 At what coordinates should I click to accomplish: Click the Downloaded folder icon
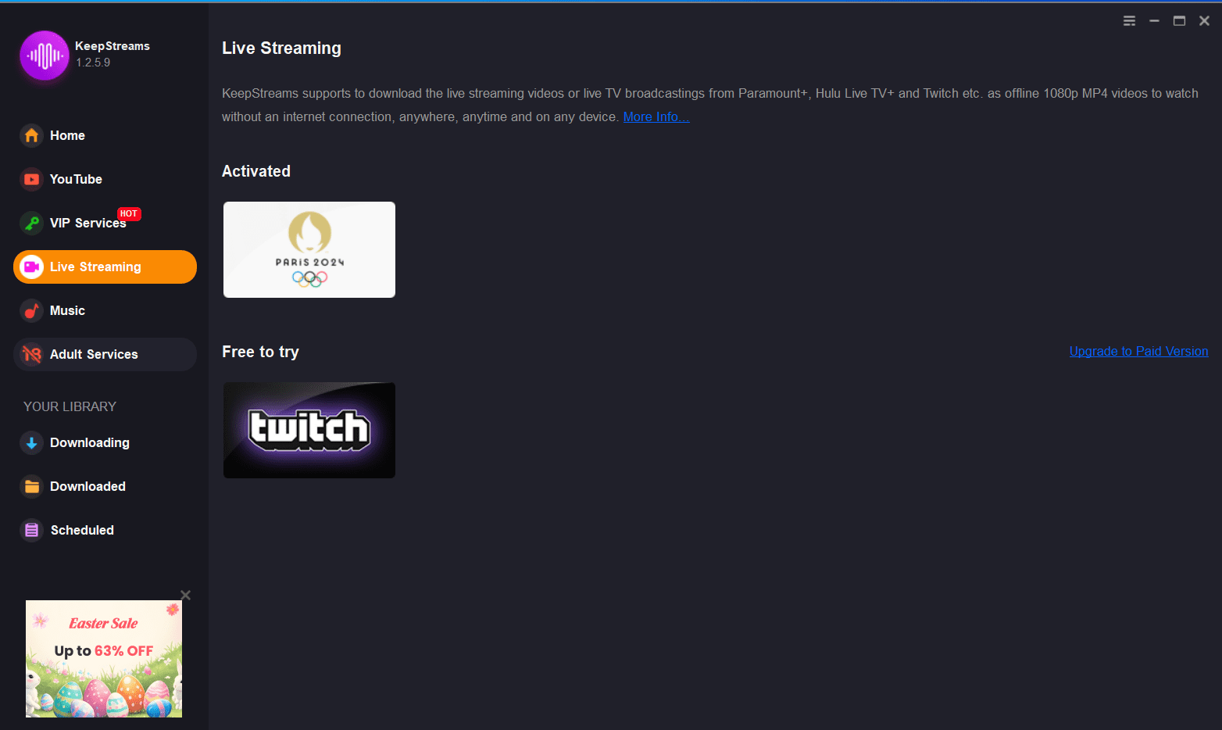point(31,486)
